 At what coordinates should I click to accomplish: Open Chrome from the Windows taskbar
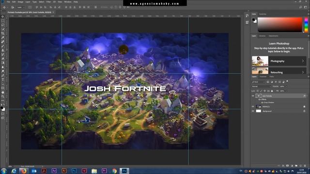tap(114, 171)
